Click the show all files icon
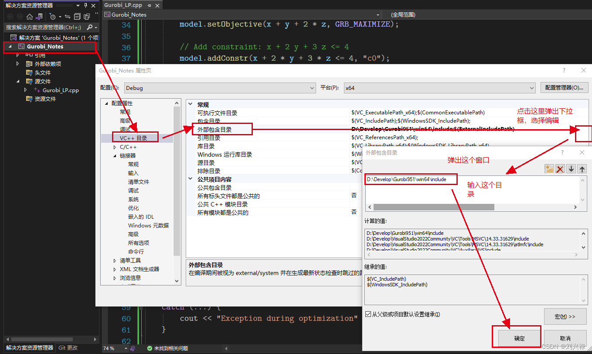Image resolution: width=592 pixels, height=354 pixels. coord(87,17)
